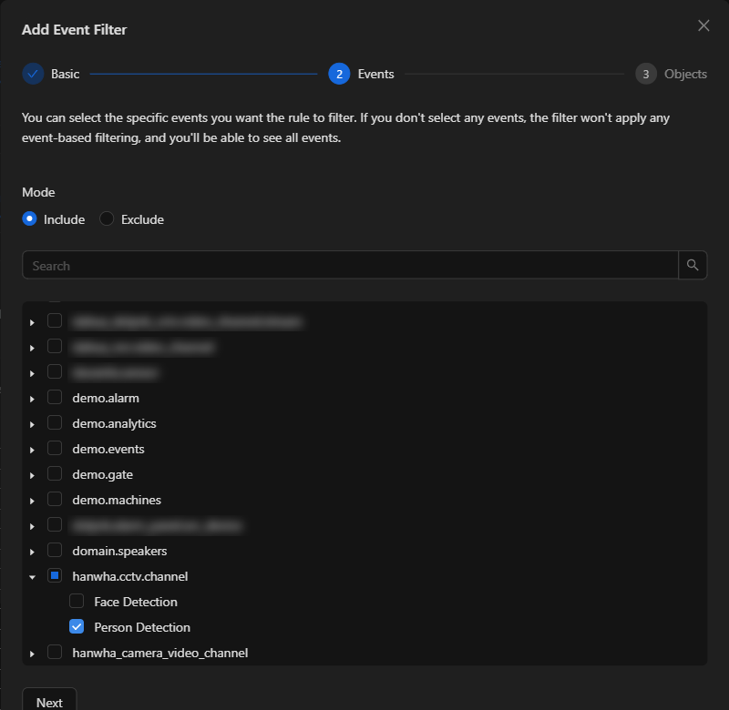Image resolution: width=729 pixels, height=710 pixels.
Task: Select the Exclude mode radio button
Action: [x=107, y=218]
